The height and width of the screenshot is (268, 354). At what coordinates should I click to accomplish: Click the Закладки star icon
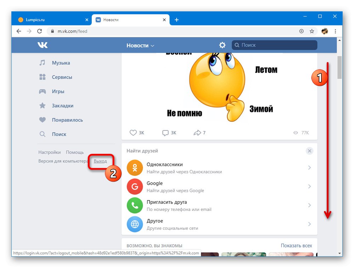click(x=42, y=106)
